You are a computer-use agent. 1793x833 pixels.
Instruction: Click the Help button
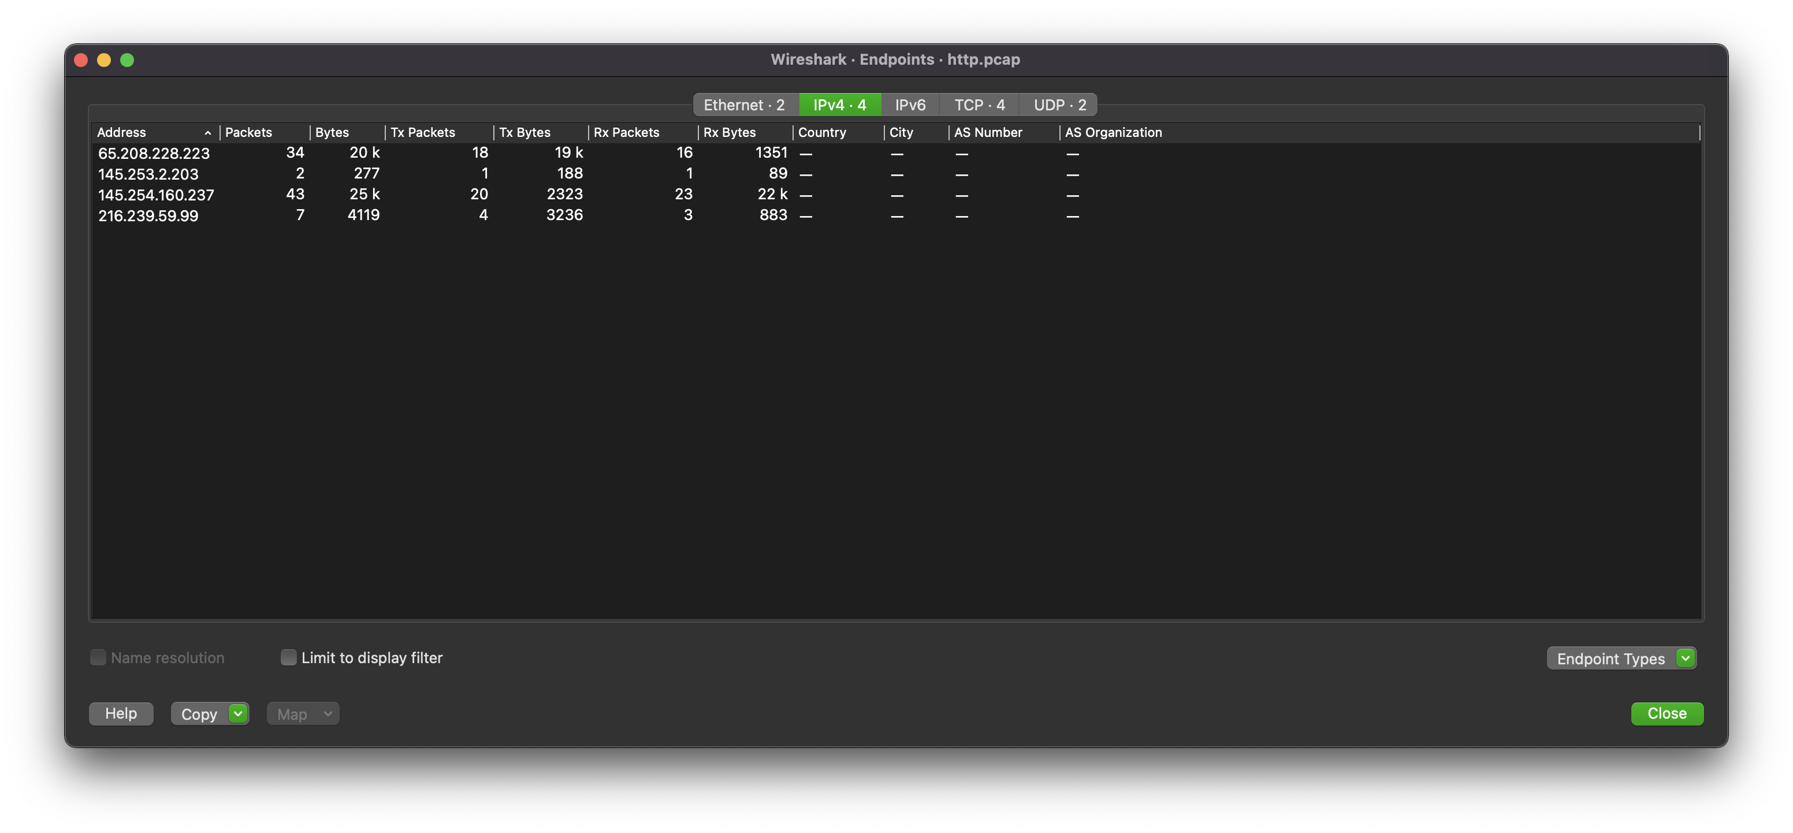(x=121, y=713)
